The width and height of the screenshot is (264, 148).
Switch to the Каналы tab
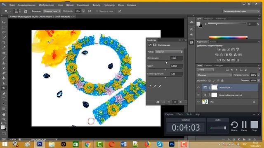(x=208, y=65)
